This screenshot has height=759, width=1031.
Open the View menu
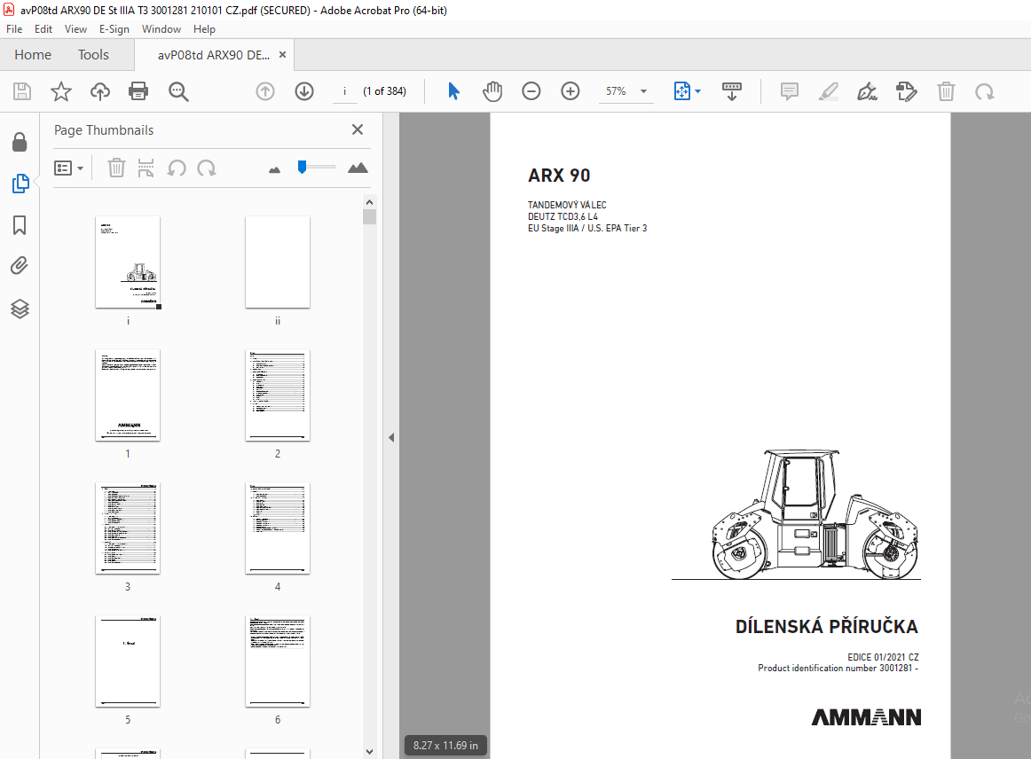(x=75, y=29)
